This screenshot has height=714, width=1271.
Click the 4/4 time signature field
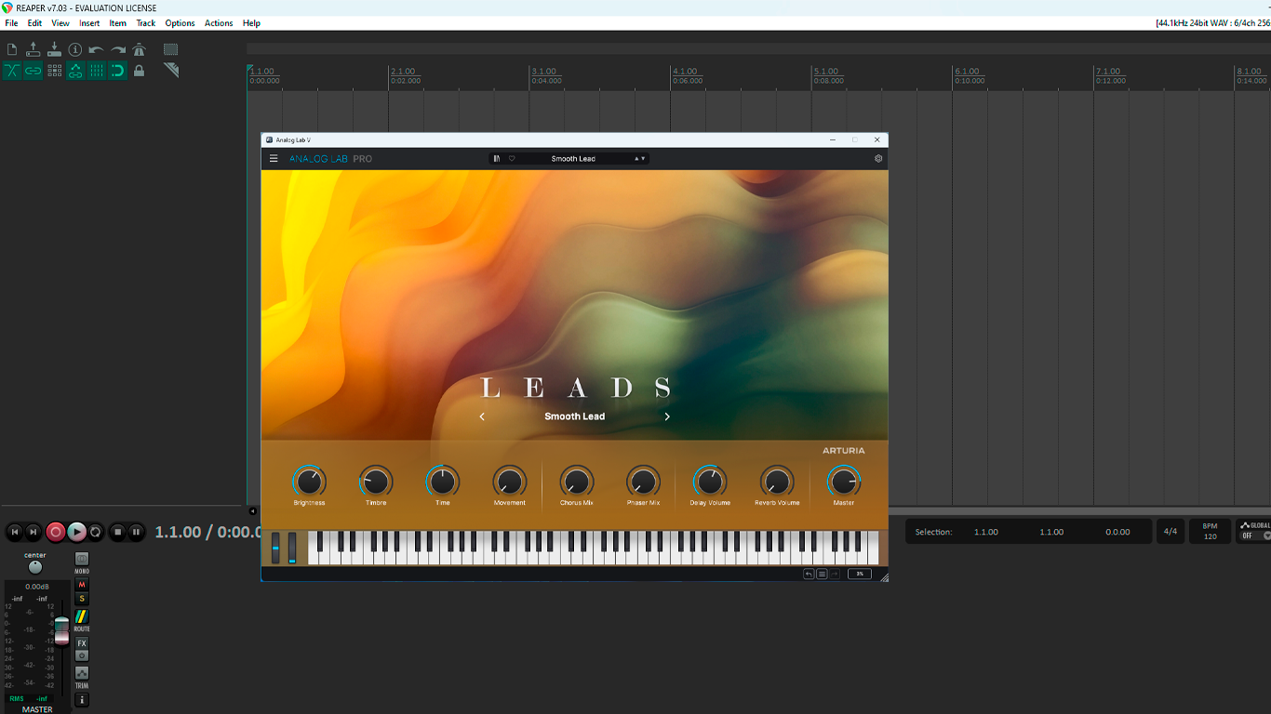click(1171, 532)
